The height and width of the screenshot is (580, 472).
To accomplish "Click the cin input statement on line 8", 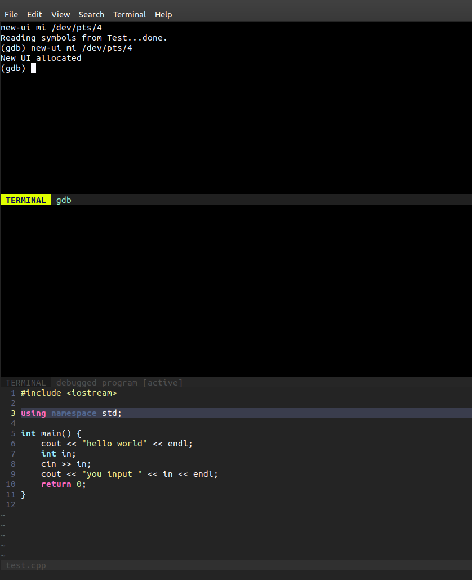I will coord(66,464).
